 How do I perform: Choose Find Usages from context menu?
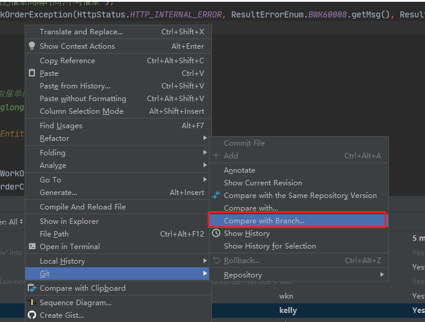[61, 126]
